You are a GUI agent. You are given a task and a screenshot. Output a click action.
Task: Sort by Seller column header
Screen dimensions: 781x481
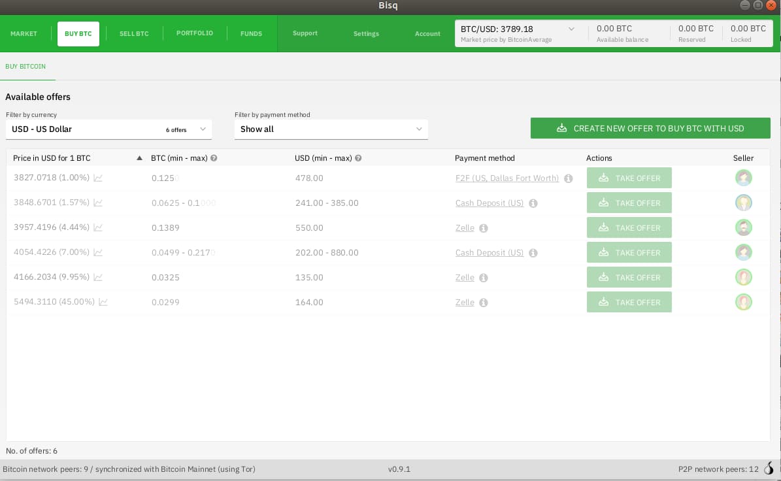tap(743, 158)
